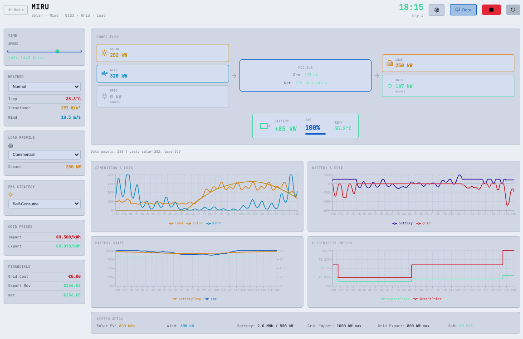Hide the batteryTemp series via its legend

[187, 299]
